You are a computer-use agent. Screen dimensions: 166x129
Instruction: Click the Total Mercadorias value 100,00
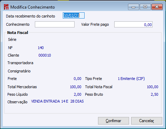(76, 87)
